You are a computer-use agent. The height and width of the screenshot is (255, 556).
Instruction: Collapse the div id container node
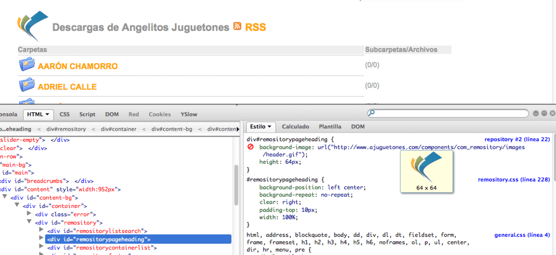pos(17,205)
